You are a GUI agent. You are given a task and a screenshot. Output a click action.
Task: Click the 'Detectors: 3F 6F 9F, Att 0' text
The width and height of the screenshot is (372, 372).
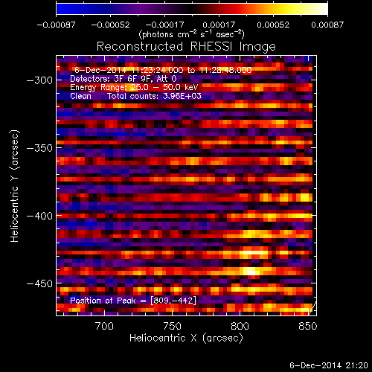124,79
